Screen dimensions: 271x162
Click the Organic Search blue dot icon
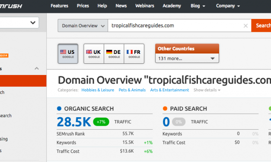tap(59, 109)
